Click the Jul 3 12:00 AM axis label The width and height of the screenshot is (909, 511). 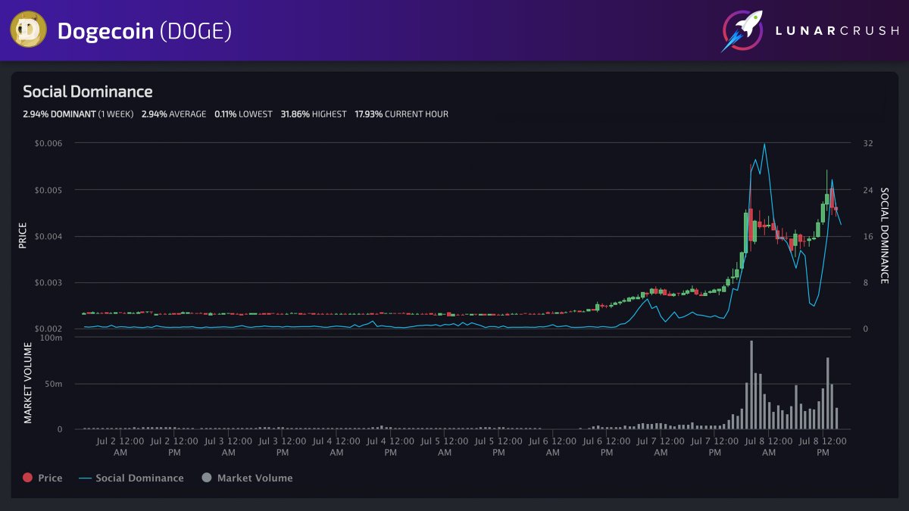228,446
